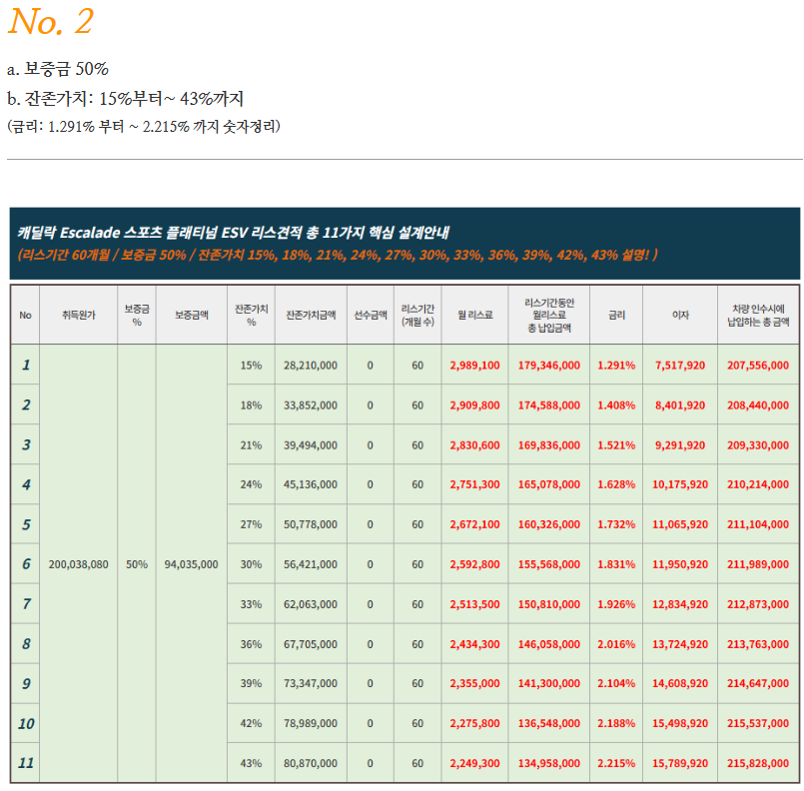Click residual value cell '33,852,000'
804x791 pixels.
pyautogui.click(x=311, y=405)
